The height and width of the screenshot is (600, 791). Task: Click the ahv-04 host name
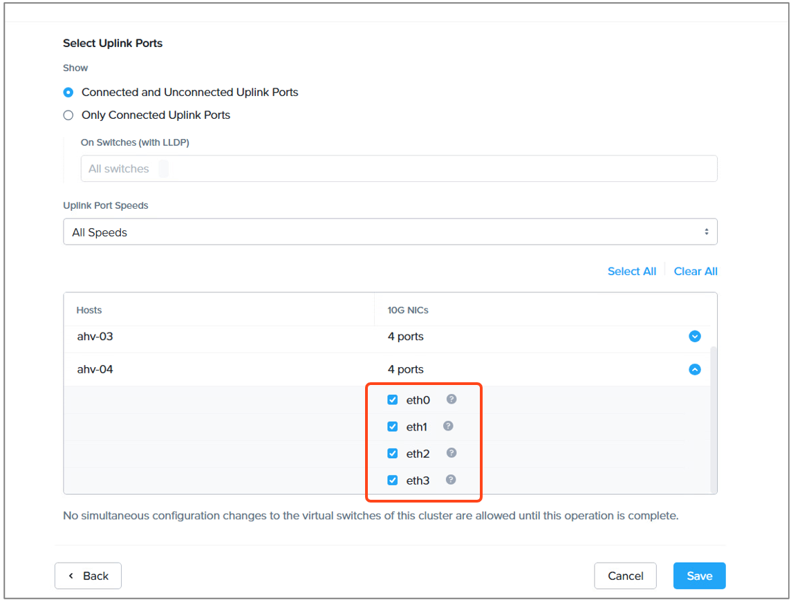[x=95, y=370]
